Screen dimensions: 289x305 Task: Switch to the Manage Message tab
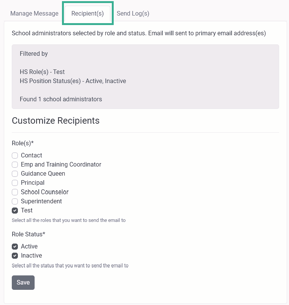click(x=34, y=13)
